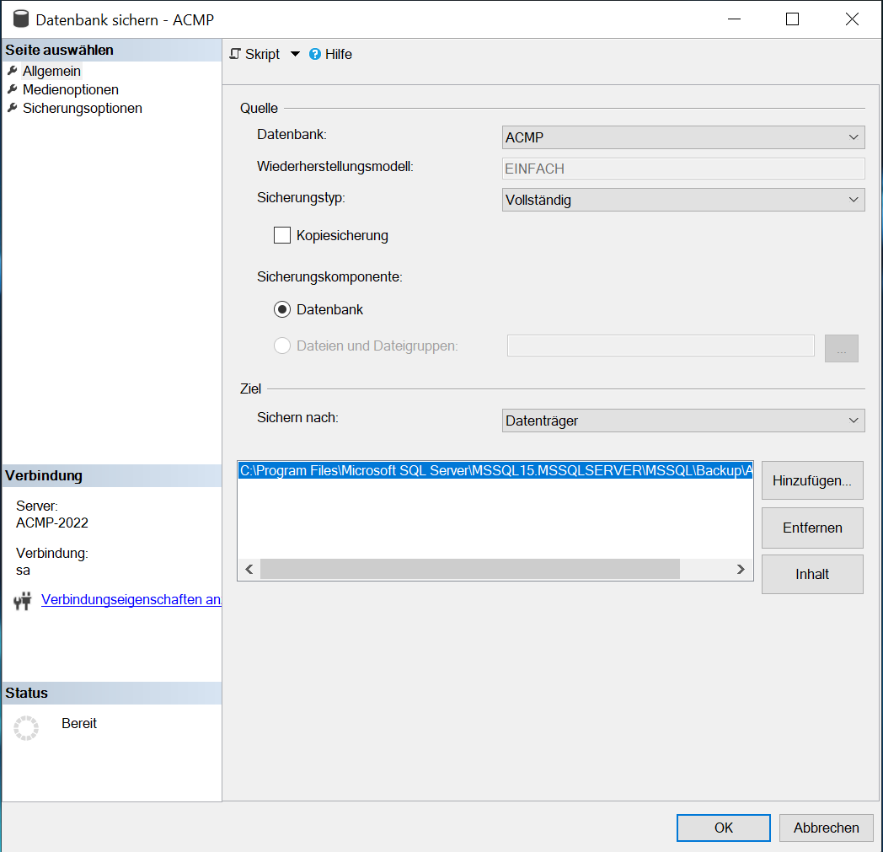Screen dimensions: 883x852
Task: Click the wrench icon beside Medienoptionen
Action: 12,89
